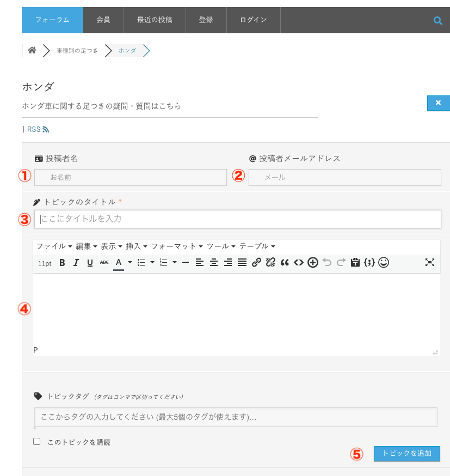Center-align the text in the editor
This screenshot has width=450, height=476.
[x=214, y=263]
